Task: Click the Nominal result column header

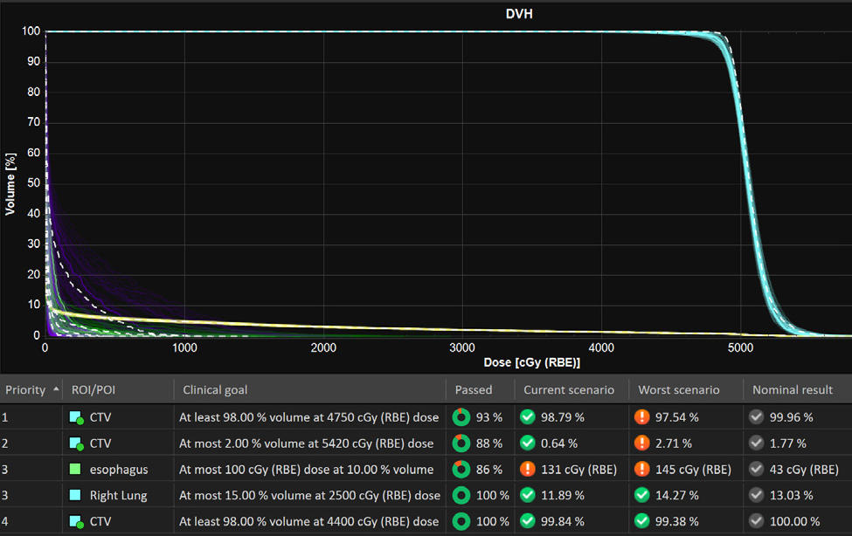Action: [793, 389]
